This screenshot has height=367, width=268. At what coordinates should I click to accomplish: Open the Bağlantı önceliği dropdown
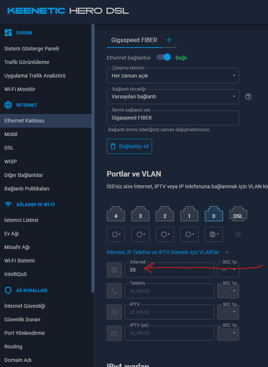173,97
